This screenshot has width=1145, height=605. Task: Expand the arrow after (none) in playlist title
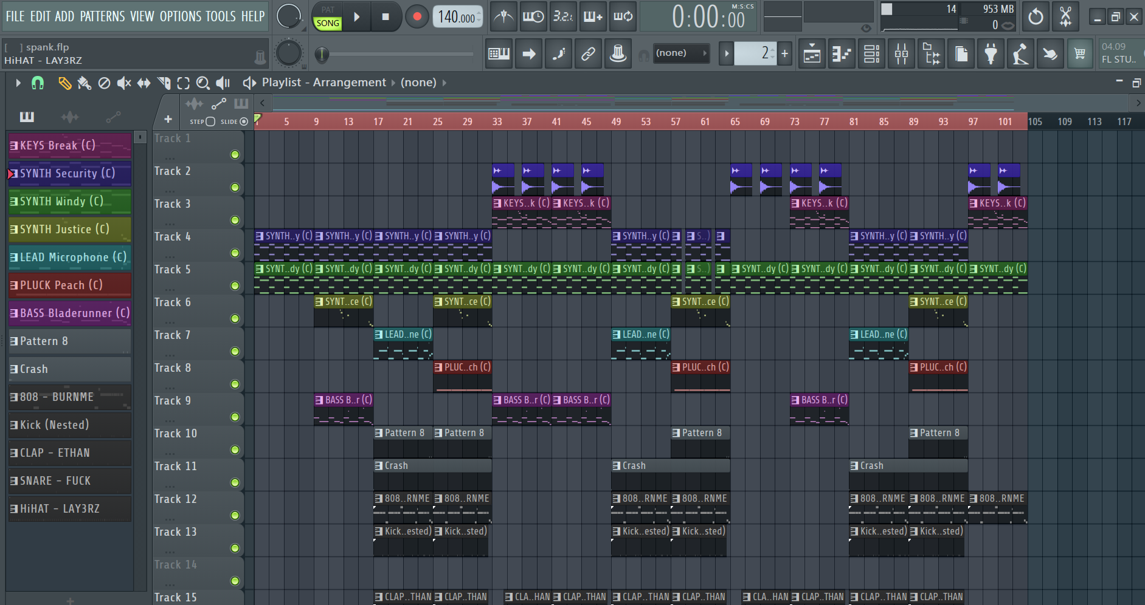(444, 83)
